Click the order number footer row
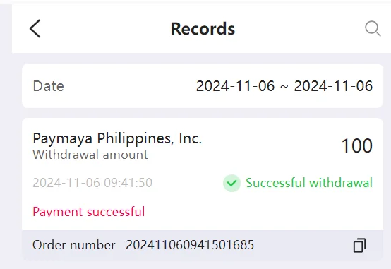 pos(203,245)
